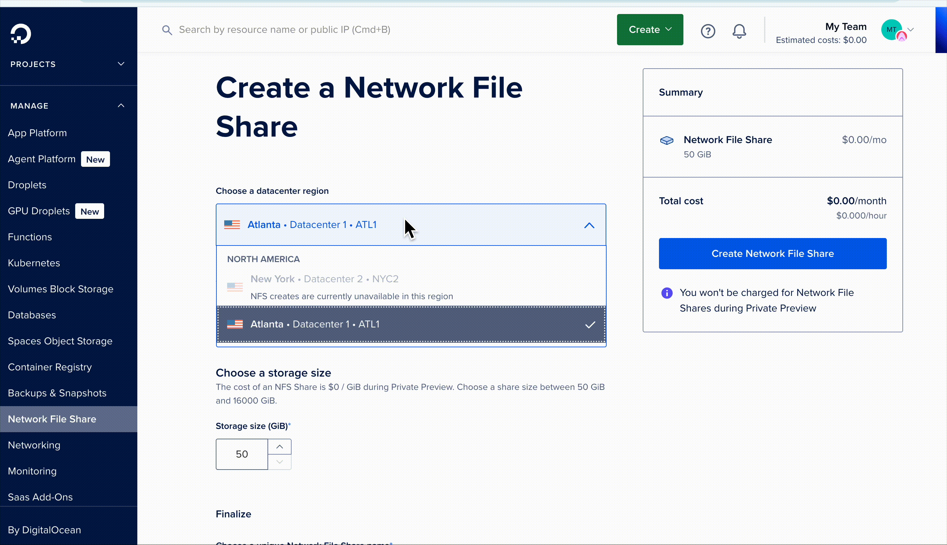This screenshot has width=947, height=545.
Task: Expand the Projects sidebar section
Action: coord(121,64)
